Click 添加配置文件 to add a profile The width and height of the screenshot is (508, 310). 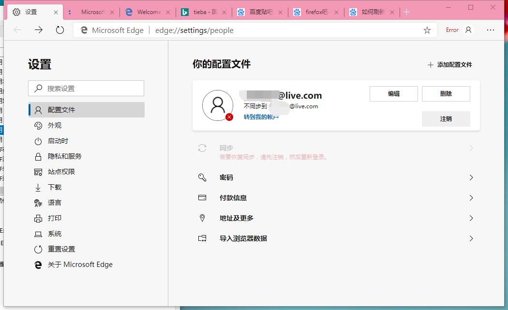449,65
